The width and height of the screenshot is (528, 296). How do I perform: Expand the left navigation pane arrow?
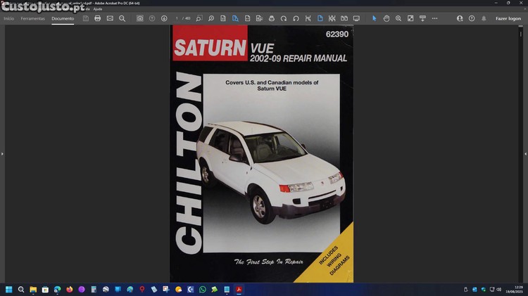point(2,153)
